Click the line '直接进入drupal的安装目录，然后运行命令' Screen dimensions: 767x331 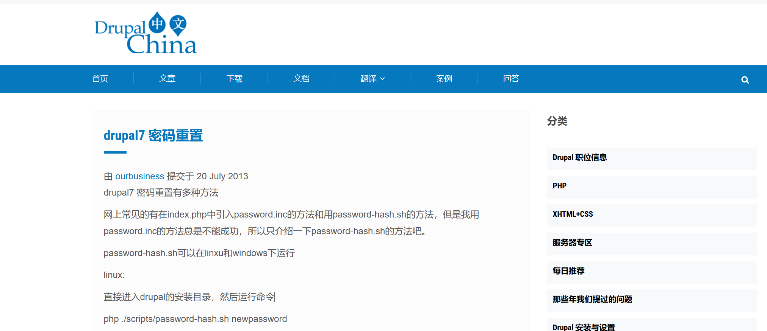tap(189, 297)
